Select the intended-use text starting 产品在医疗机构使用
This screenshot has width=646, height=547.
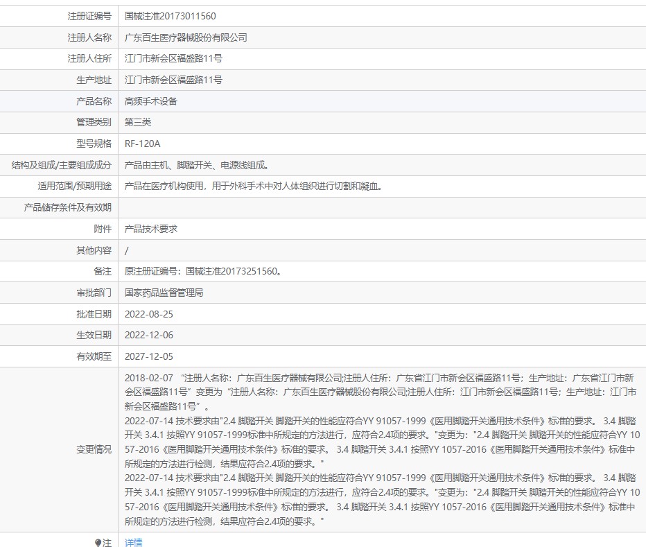pyautogui.click(x=254, y=186)
